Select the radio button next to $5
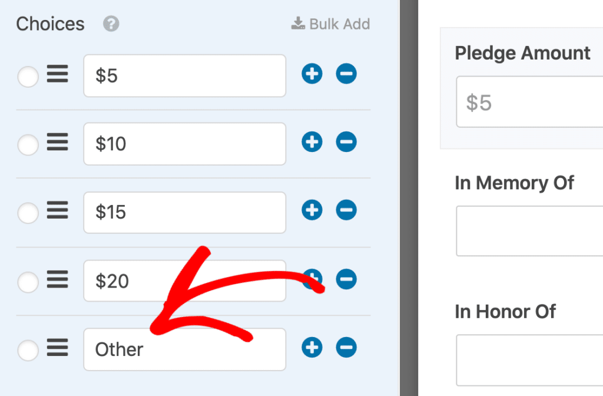603x396 pixels. [x=28, y=77]
